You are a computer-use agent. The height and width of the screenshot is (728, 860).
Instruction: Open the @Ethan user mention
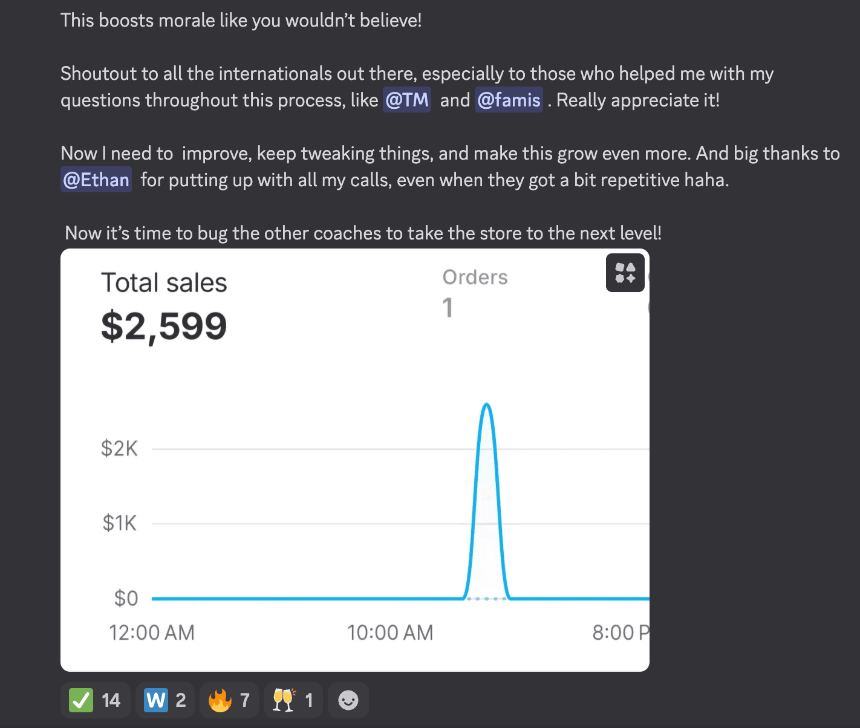click(x=96, y=180)
